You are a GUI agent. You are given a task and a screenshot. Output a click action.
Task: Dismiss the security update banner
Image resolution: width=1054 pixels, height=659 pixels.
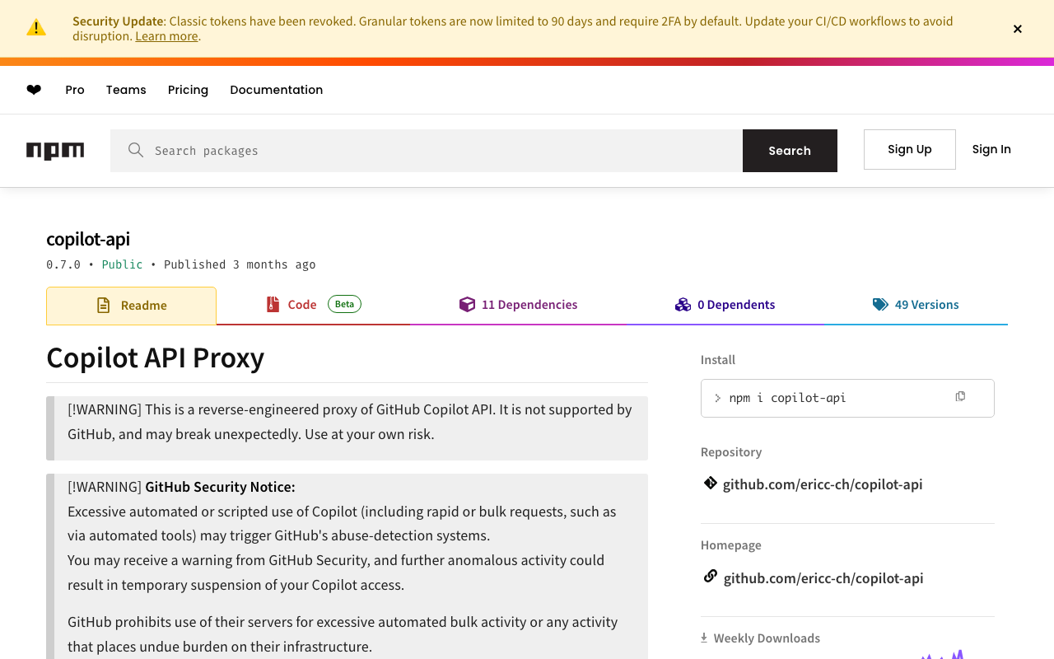tap(1018, 29)
